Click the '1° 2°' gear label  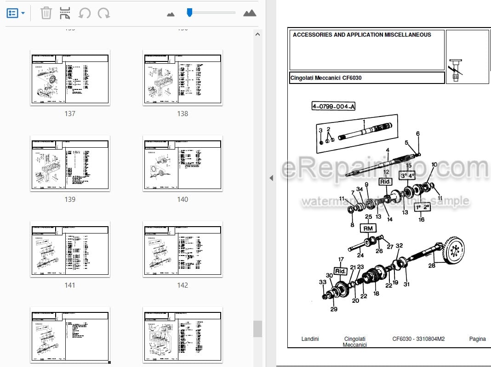422,207
